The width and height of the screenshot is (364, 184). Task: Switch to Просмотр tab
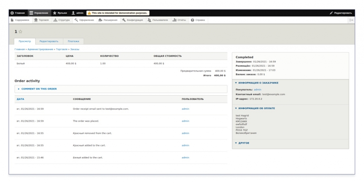point(25,41)
